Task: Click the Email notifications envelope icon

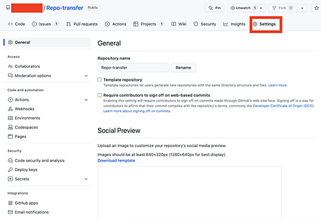Action: 10,212
